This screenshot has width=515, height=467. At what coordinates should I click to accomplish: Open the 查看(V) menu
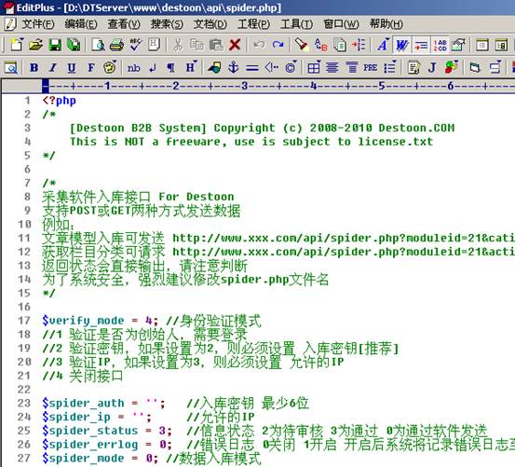[124, 23]
